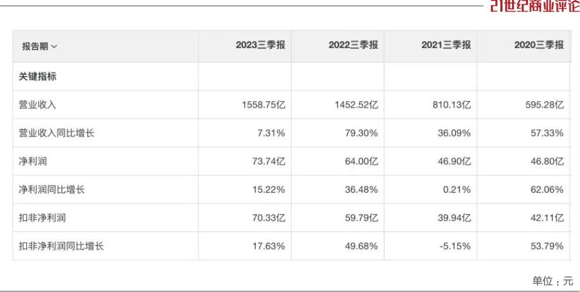Click the 扣非净利润 row label
Screen dimensions: 580x292
click(x=42, y=218)
